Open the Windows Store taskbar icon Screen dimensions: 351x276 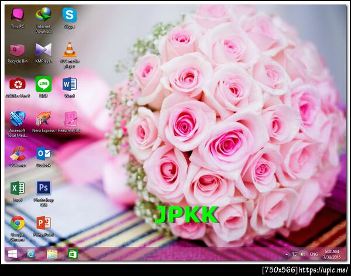[x=73, y=254]
